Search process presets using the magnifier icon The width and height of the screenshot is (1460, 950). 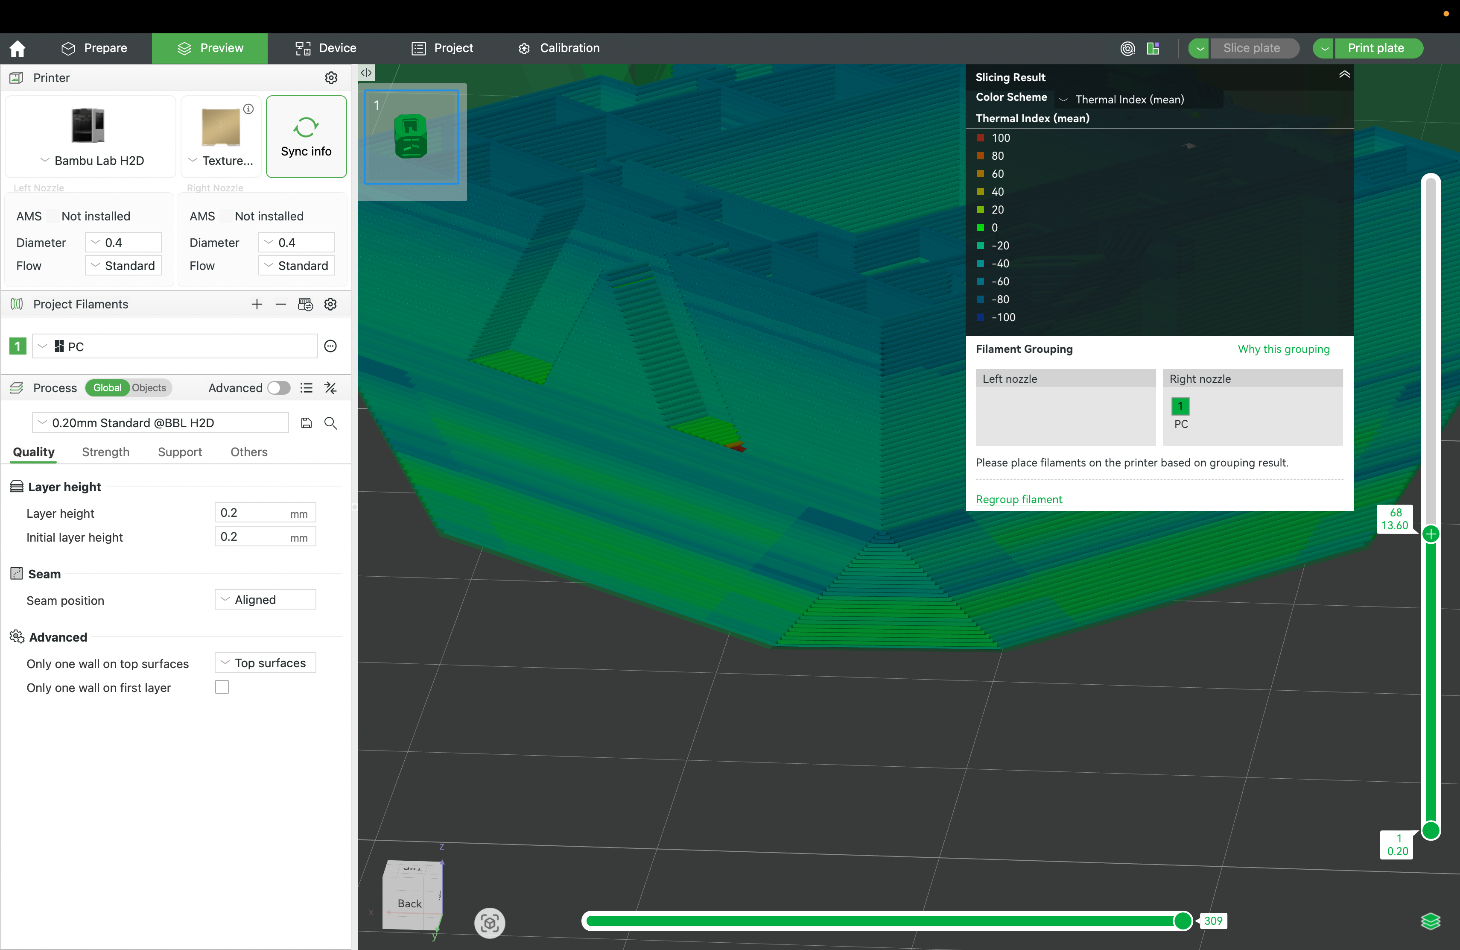331,423
